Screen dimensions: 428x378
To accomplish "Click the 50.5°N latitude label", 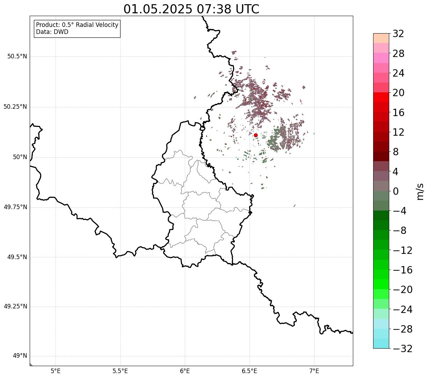I will [17, 56].
